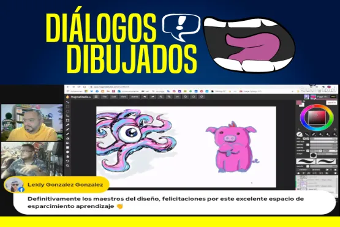Screen dimensions: 340x227
Task: Open the stabilizer mode dropdown
Action: (316, 151)
